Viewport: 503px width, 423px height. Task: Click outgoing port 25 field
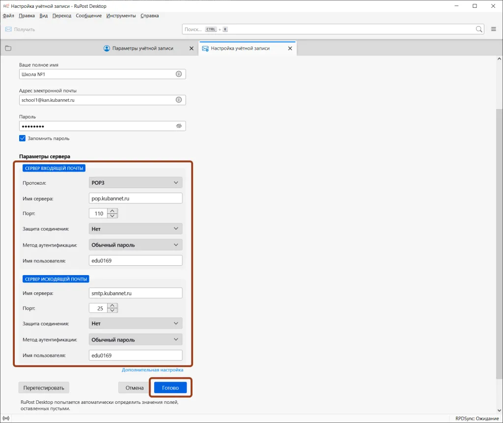tap(98, 308)
